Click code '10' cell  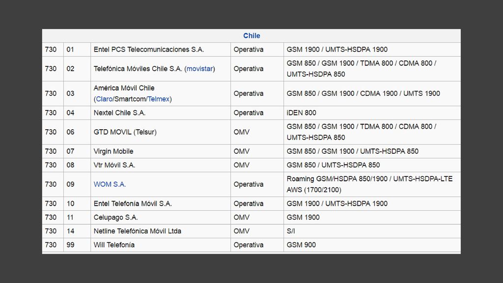[x=77, y=203]
